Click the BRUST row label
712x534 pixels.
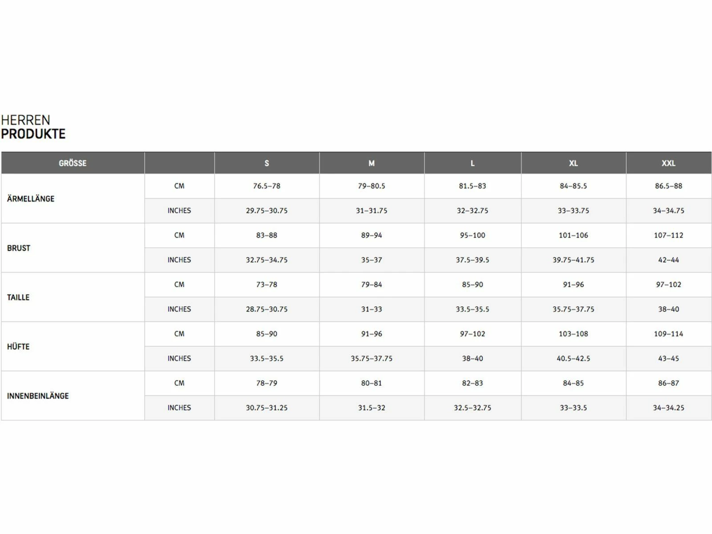click(x=19, y=248)
